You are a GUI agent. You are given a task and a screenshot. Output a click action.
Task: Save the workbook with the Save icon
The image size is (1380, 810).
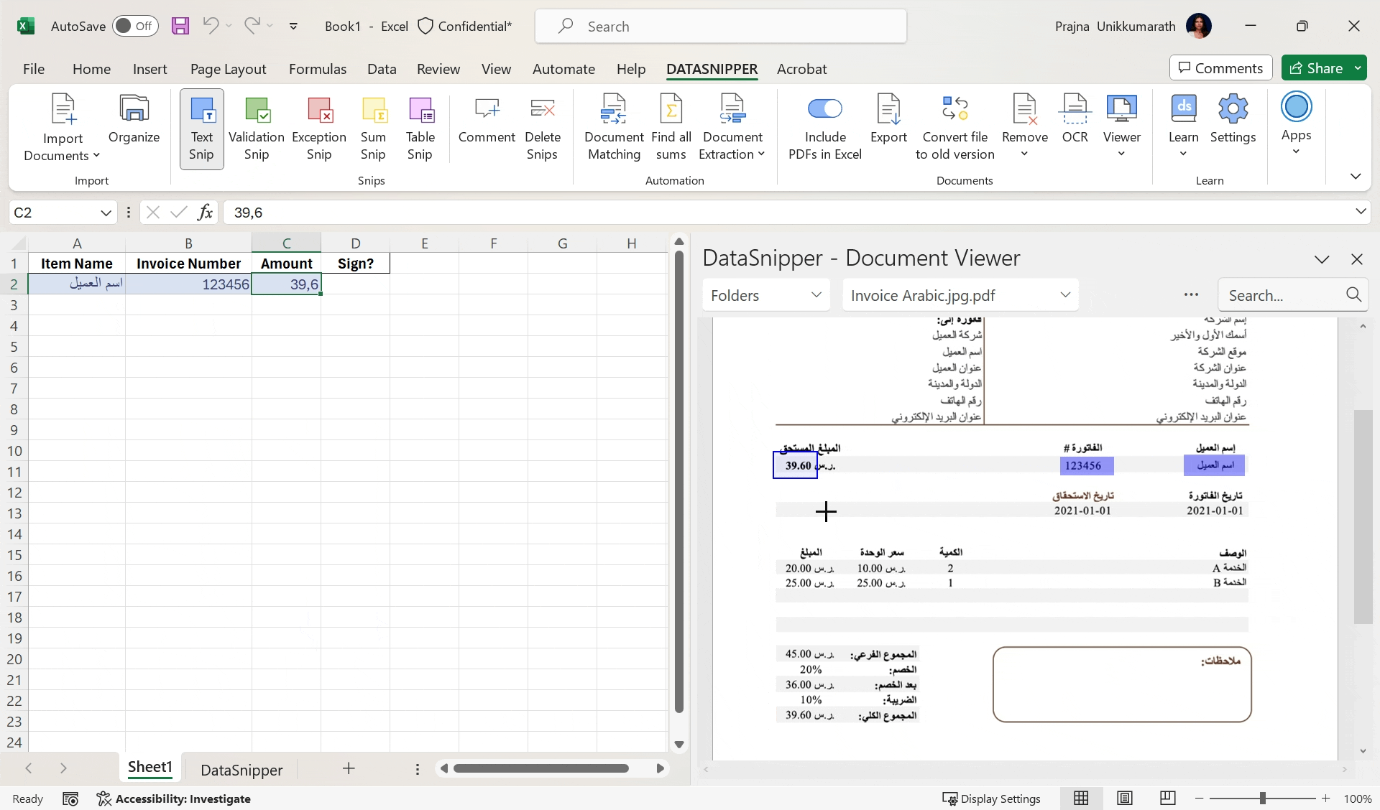(180, 26)
